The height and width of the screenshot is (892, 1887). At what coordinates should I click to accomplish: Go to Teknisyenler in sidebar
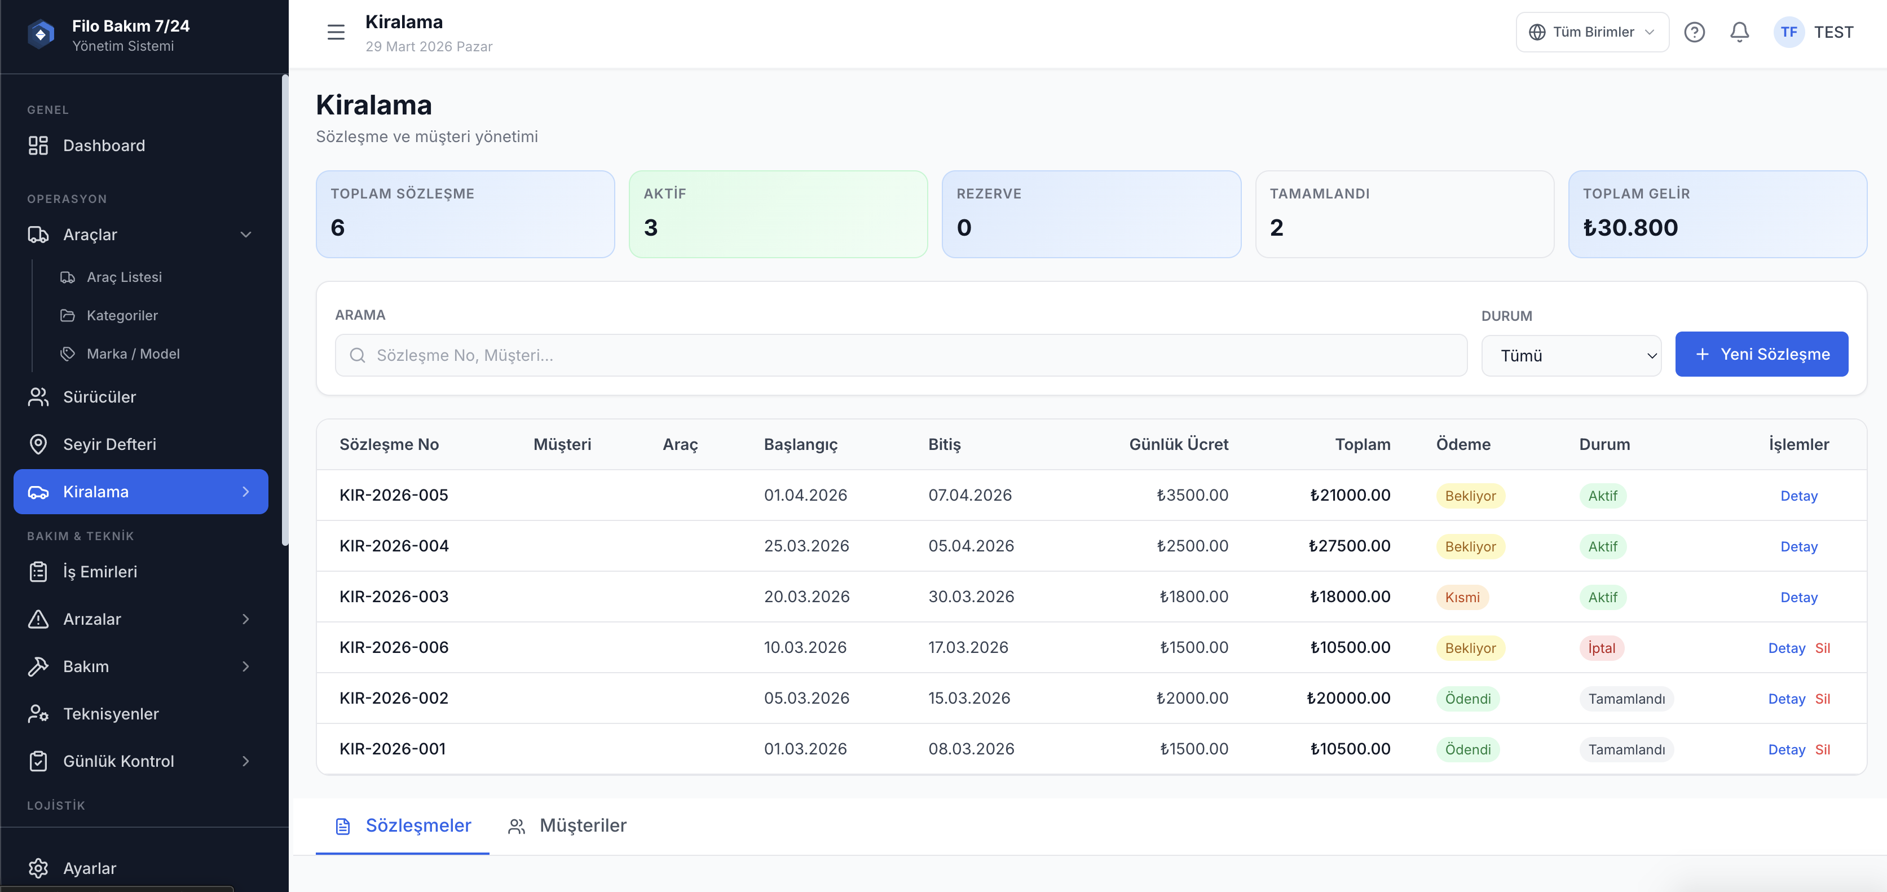pos(111,714)
